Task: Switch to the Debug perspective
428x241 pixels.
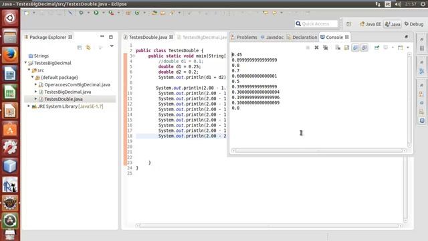Action: (414, 24)
